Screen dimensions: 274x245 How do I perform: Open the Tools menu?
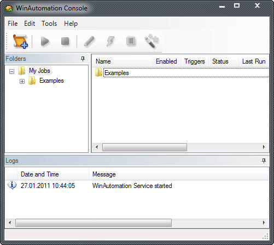tap(49, 24)
